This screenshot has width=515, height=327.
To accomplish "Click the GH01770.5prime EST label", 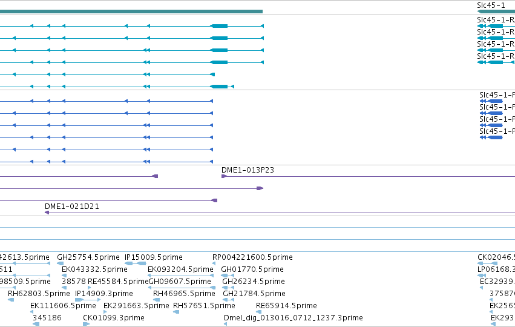I will point(252,269).
